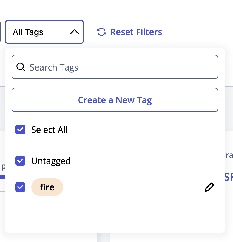Focus the Search Tags input field
The height and width of the screenshot is (242, 233).
115,67
